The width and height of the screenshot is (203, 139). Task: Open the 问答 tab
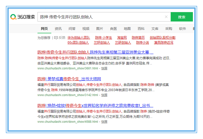click(x=72, y=29)
